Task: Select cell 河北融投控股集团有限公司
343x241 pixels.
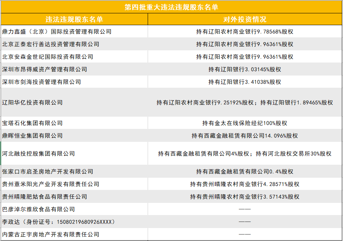Action: tap(74, 154)
